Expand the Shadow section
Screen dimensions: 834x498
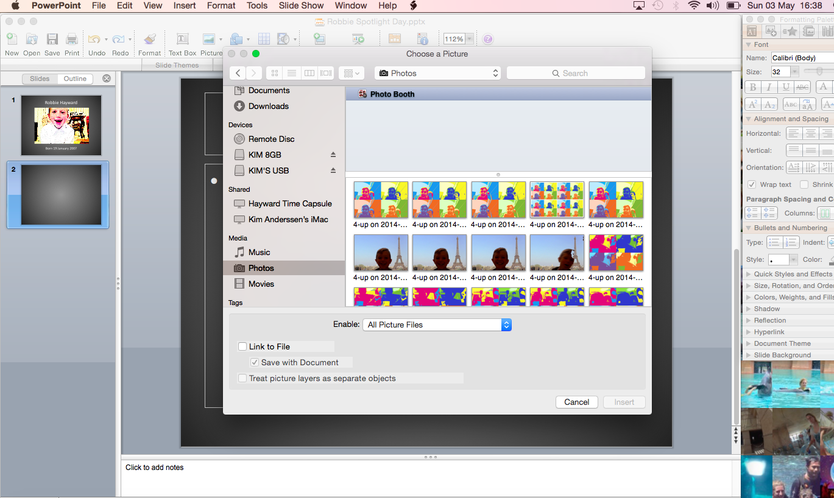coord(749,309)
